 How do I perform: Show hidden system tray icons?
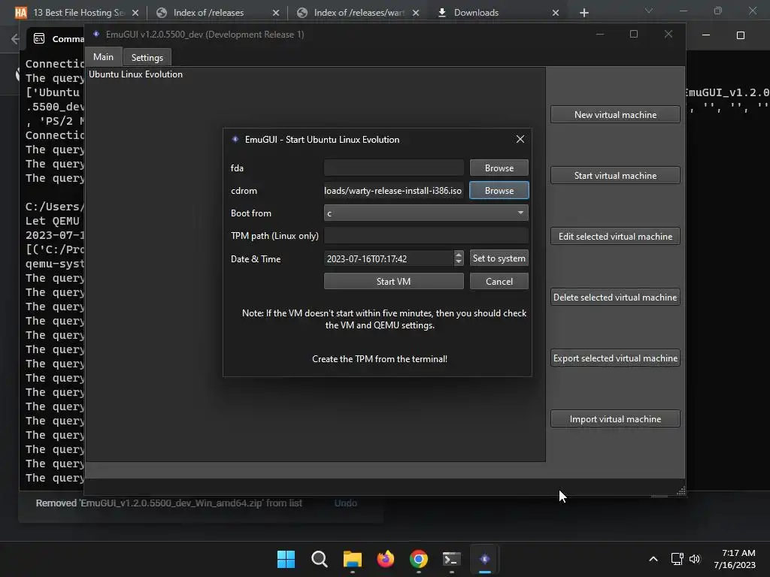(x=653, y=559)
